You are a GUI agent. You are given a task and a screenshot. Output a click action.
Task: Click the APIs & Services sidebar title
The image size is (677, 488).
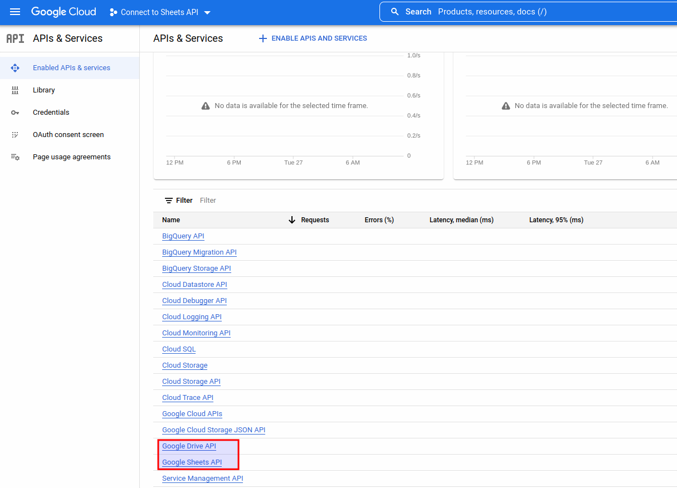click(68, 38)
